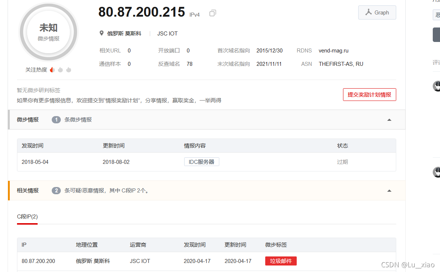The height and width of the screenshot is (272, 440).
Task: Open the vend-mag.ru RDNS link
Action: pos(333,50)
